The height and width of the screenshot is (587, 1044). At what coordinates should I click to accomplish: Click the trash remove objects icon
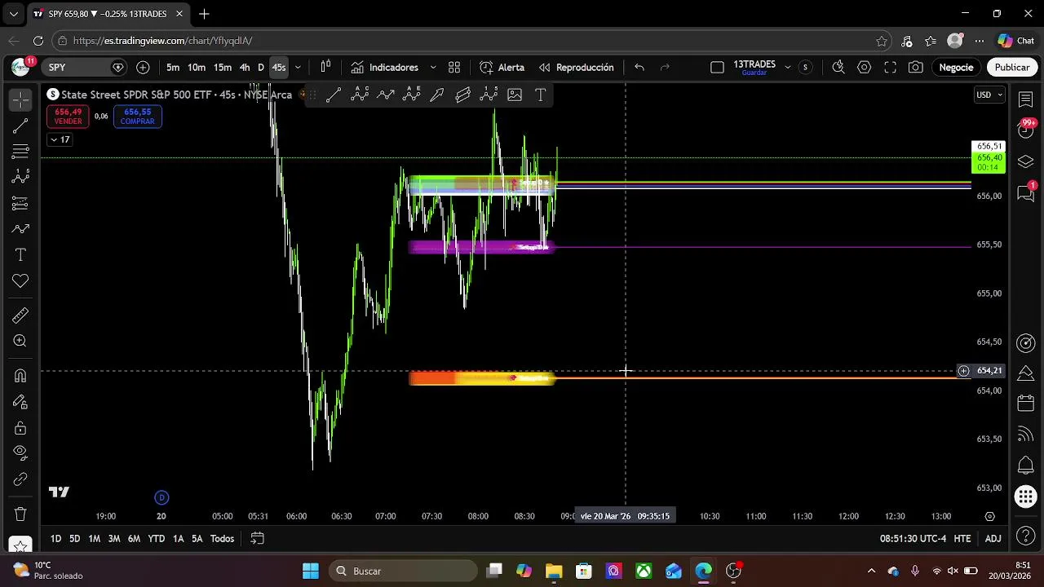pyautogui.click(x=20, y=514)
